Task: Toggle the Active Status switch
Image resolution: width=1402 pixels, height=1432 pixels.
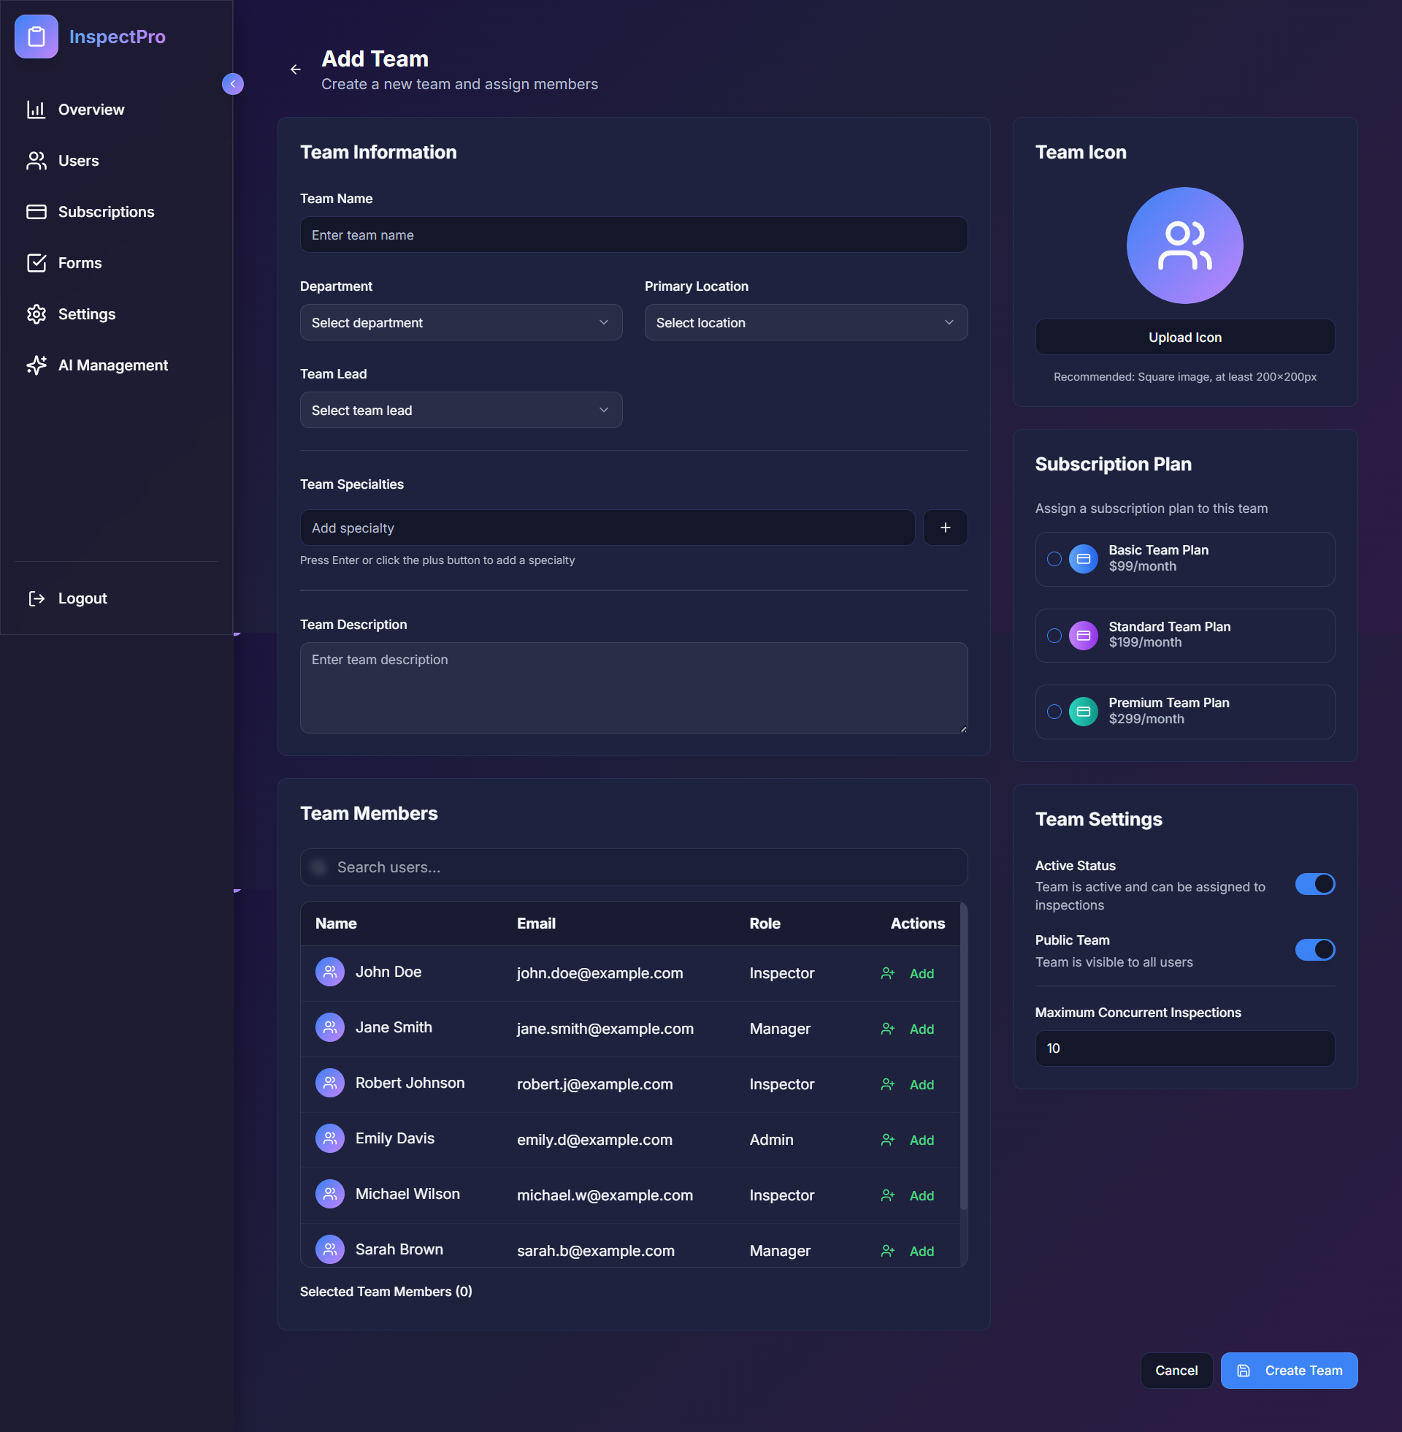Action: point(1315,884)
